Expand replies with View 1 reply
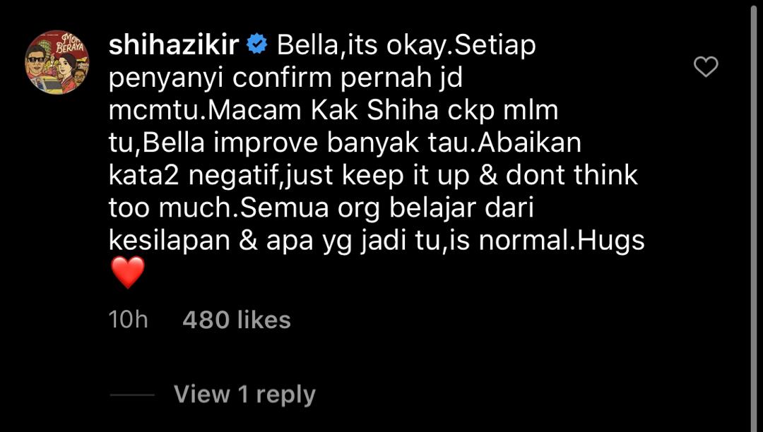The height and width of the screenshot is (432, 763). tap(244, 394)
